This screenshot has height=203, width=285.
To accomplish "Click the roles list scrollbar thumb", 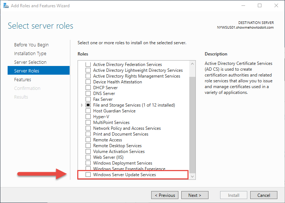I will pyautogui.click(x=192, y=124).
